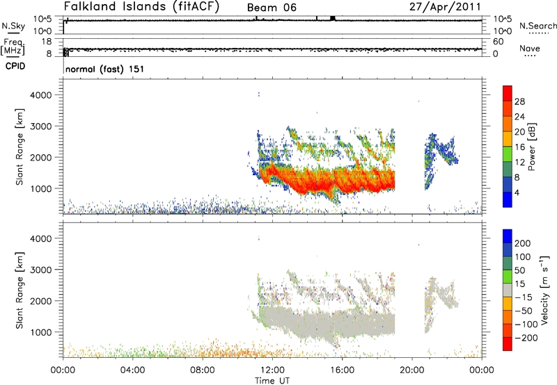The width and height of the screenshot is (557, 385).
Task: Click the blue top of Velocity colorbar
Action: (x=508, y=236)
